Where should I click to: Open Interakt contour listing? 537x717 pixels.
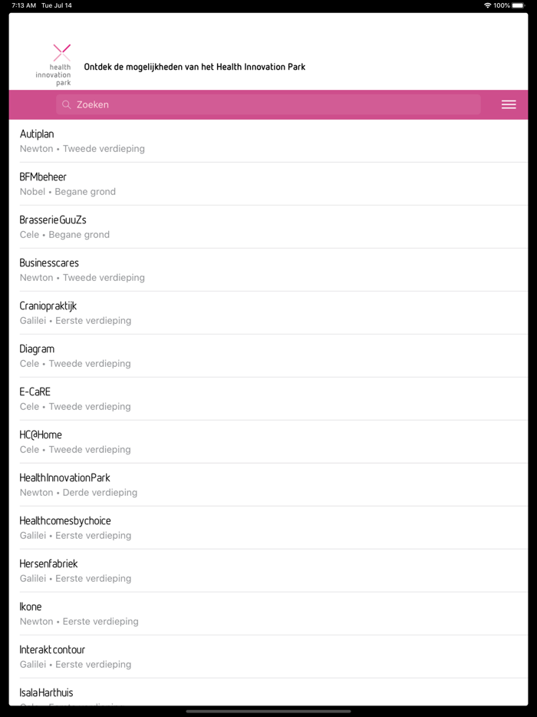(x=268, y=656)
